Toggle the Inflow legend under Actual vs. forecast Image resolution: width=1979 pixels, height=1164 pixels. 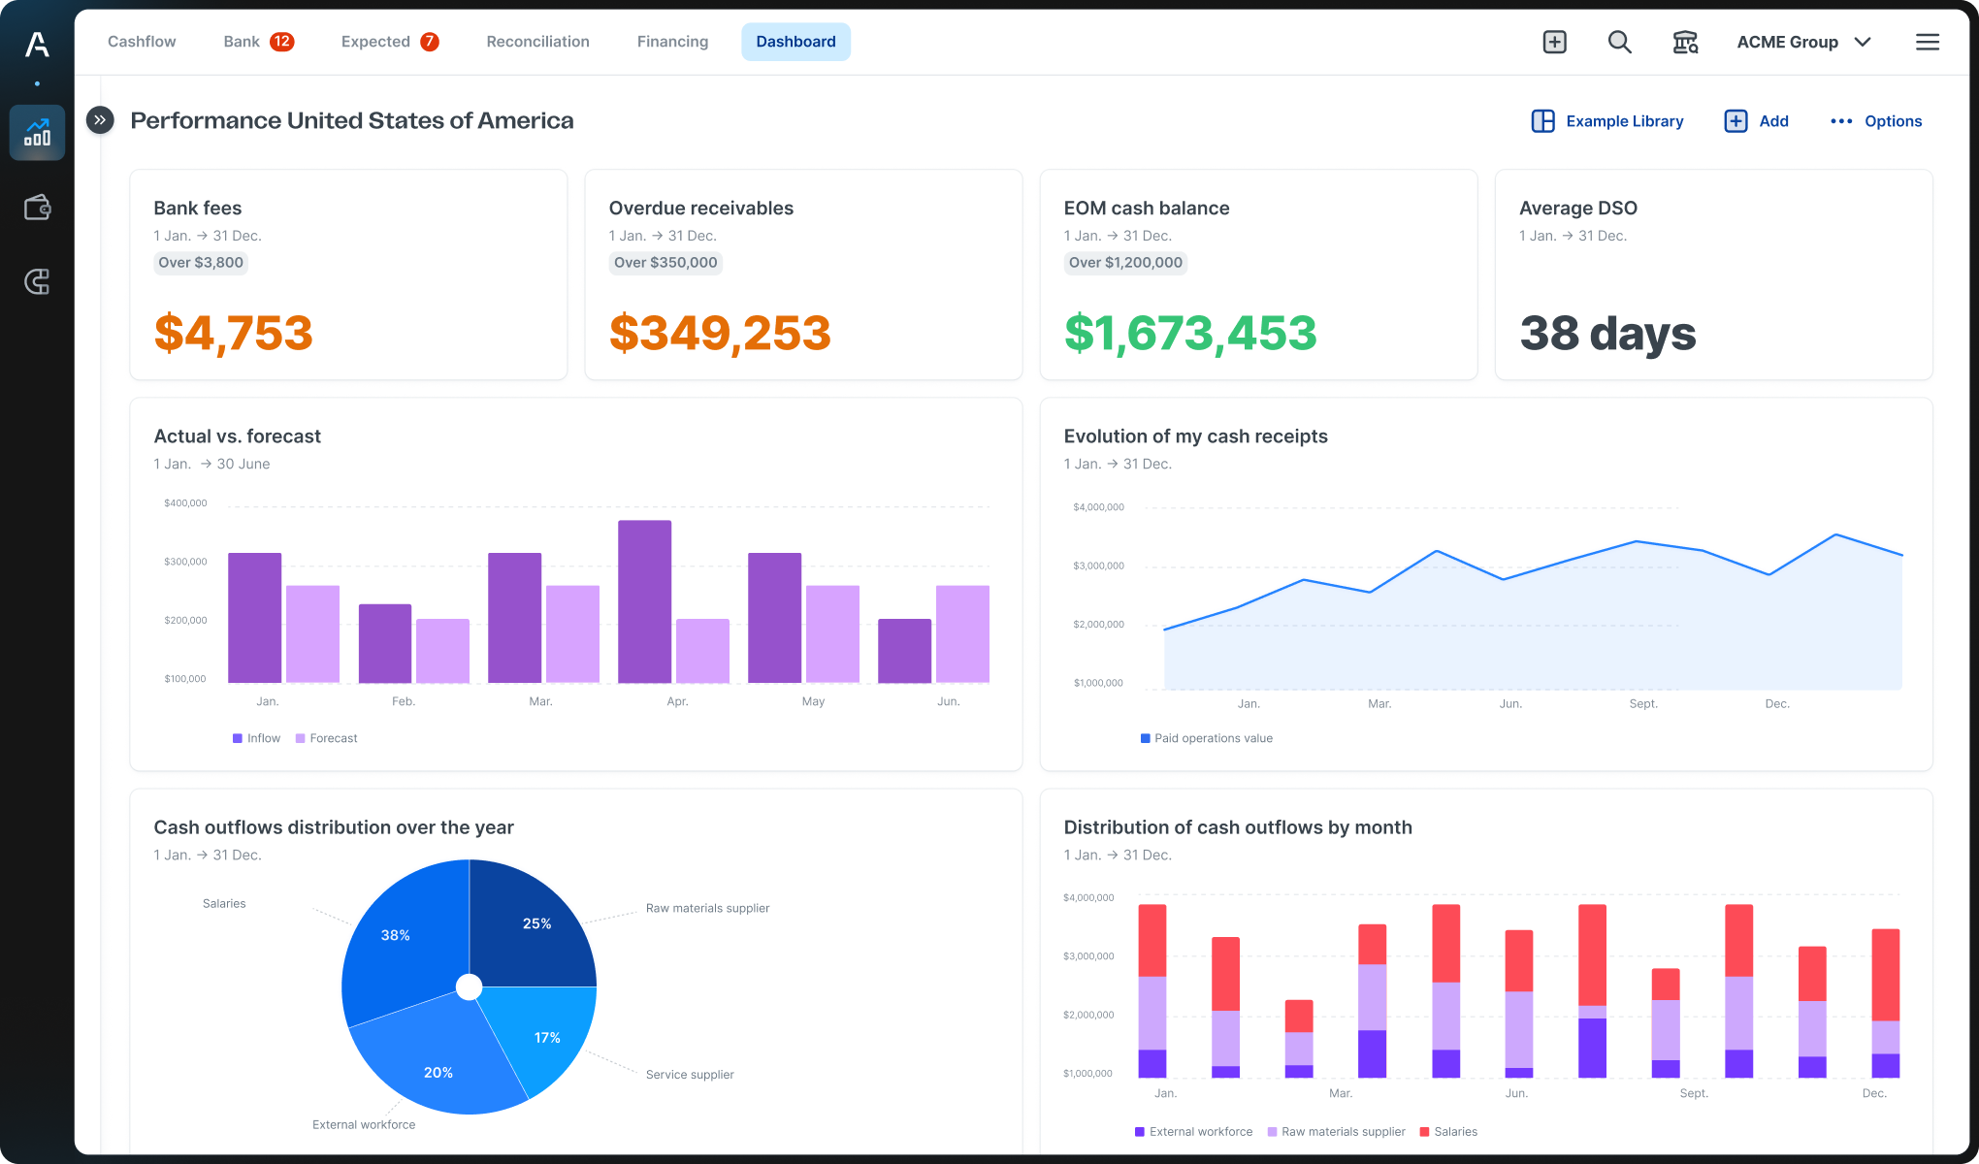(x=255, y=737)
